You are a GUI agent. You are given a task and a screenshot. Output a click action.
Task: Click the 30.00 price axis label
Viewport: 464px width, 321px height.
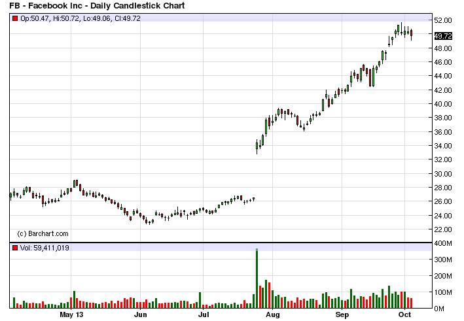tap(443, 174)
